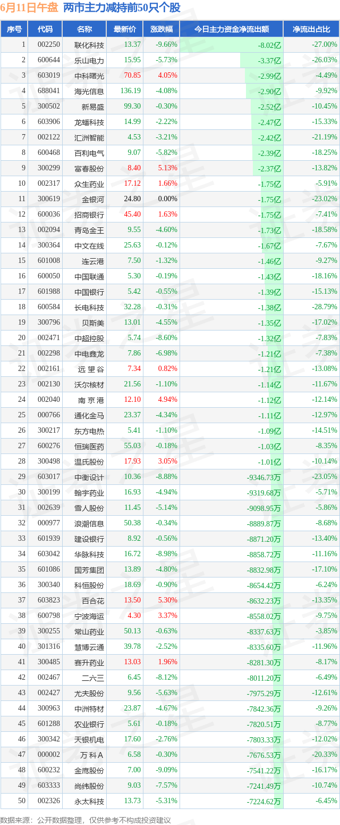Image resolution: width=340 pixels, height=825 pixels.
Task: Click stock name 中超控股
Action: (89, 338)
